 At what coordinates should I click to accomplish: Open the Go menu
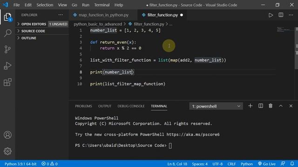74,5
